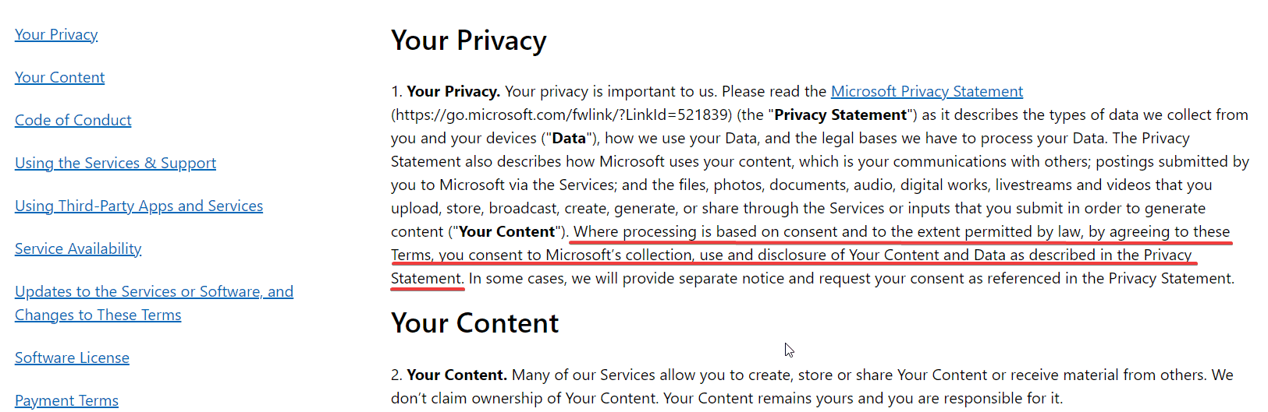1268x412 pixels.
Task: Open the Your Privacy sidebar link
Action: click(x=56, y=34)
